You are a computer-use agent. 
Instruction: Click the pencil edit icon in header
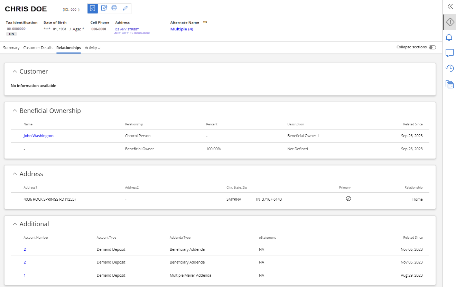125,8
